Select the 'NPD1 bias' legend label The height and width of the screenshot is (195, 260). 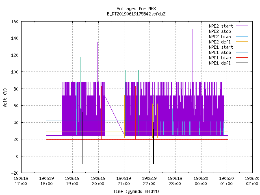(x=220, y=58)
